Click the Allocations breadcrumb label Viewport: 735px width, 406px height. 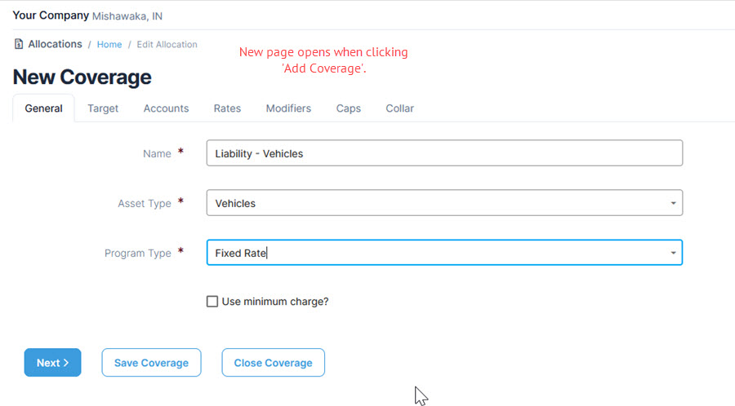[x=55, y=44]
